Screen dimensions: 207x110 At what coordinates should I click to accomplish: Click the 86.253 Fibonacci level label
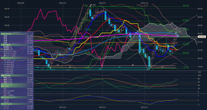186,6
